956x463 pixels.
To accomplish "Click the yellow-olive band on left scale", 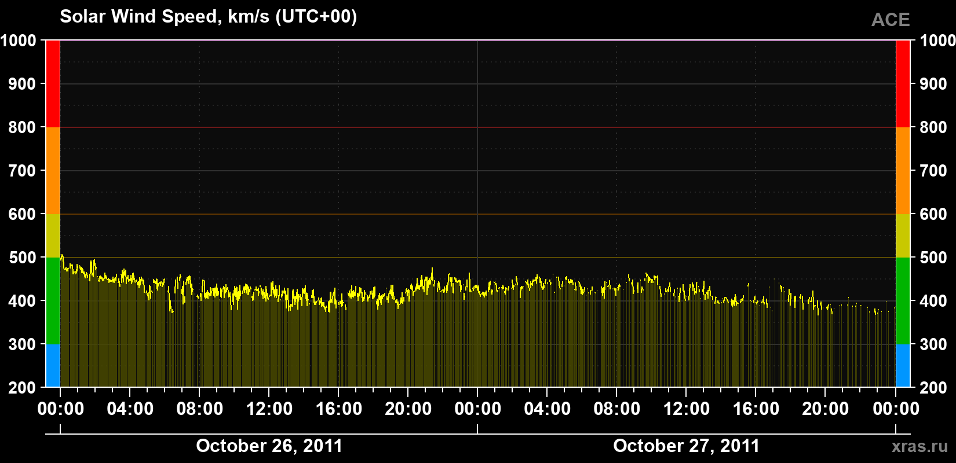I will coord(53,236).
